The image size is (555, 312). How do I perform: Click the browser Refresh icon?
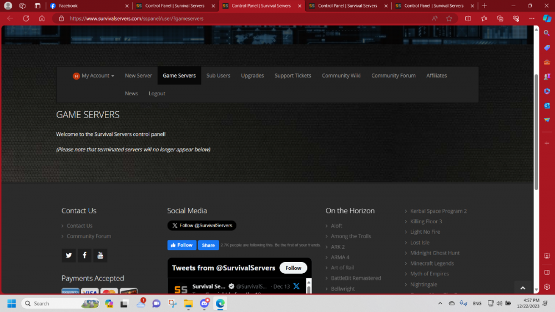26,18
